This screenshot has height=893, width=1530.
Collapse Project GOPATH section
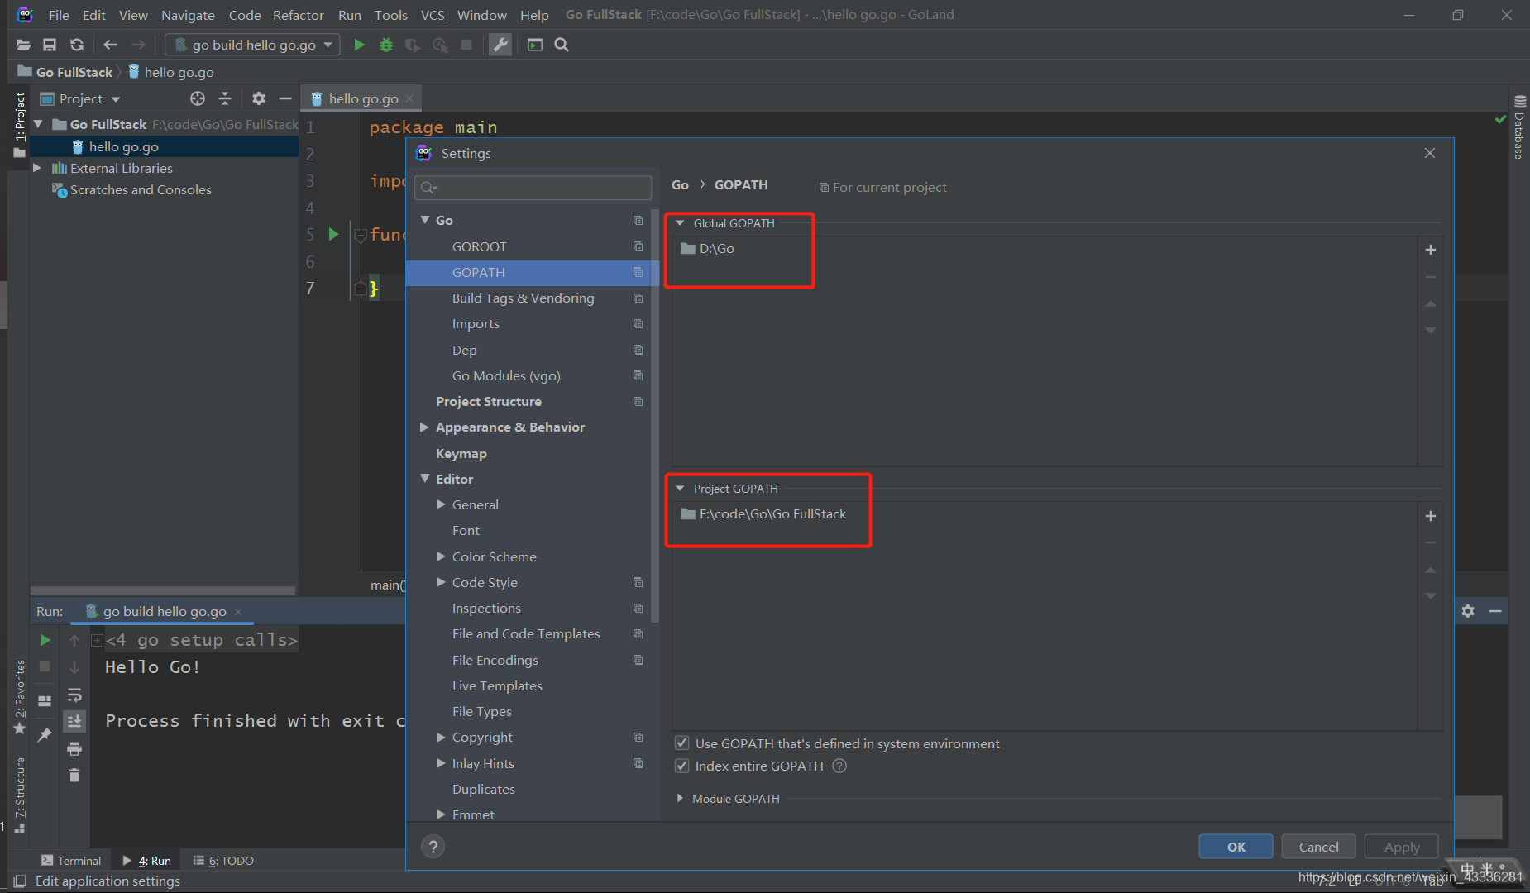(x=680, y=489)
